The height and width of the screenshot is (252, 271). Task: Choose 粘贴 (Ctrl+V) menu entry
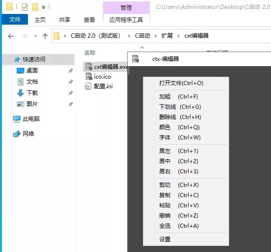click(x=186, y=206)
